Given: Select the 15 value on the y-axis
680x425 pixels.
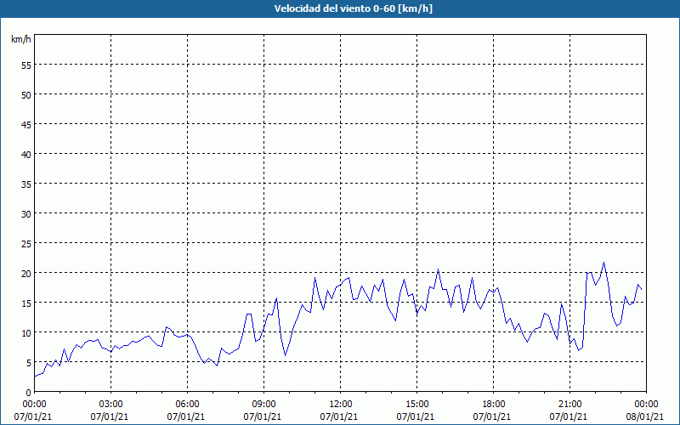Looking at the screenshot, I should tap(26, 303).
